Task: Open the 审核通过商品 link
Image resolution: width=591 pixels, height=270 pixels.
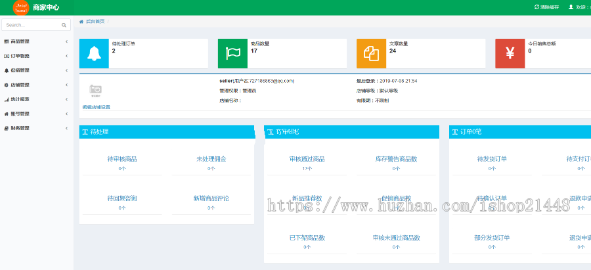Action: (x=307, y=159)
